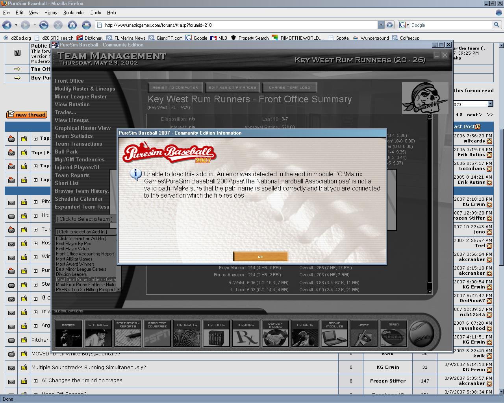Open the Highlights icon in PureSim
Image resolution: width=504 pixels, height=403 pixels.
tap(187, 333)
